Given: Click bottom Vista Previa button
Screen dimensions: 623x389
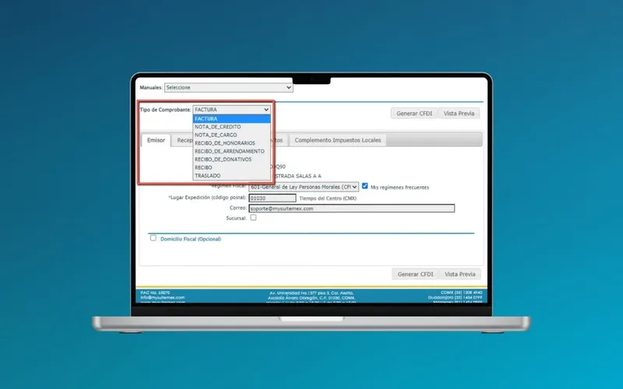Looking at the screenshot, I should [459, 274].
